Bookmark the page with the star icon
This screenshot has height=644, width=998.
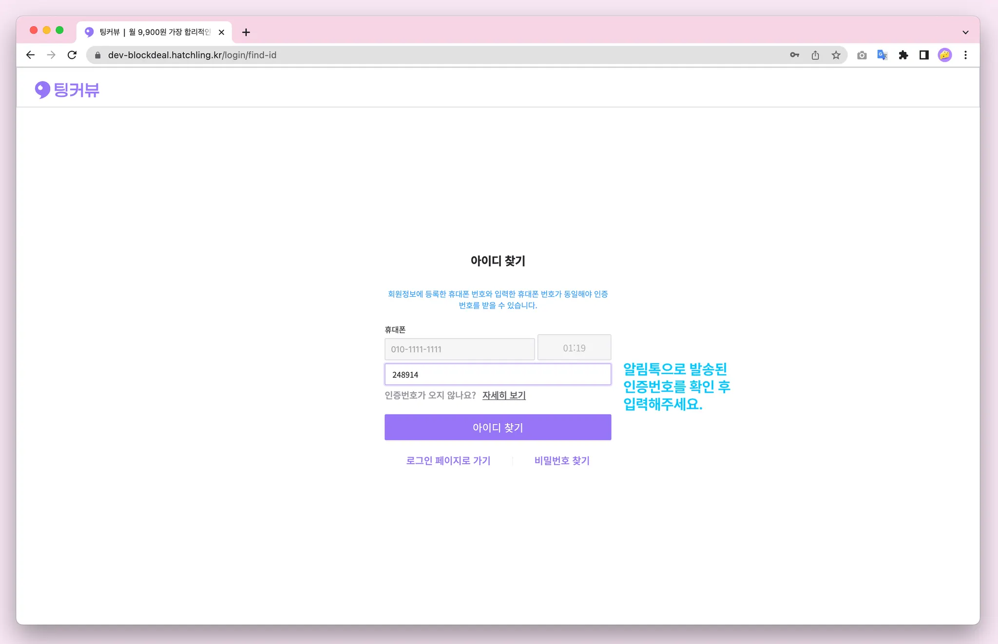coord(836,55)
